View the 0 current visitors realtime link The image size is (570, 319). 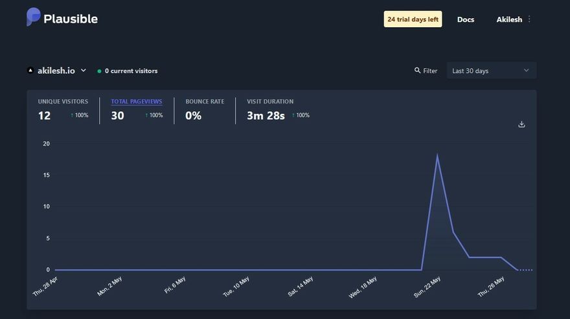click(x=131, y=71)
